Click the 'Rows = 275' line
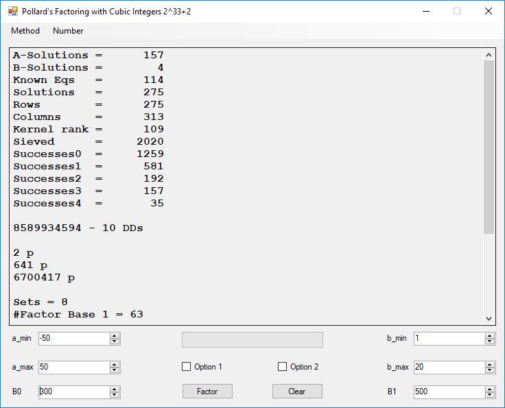The image size is (505, 408). [89, 105]
